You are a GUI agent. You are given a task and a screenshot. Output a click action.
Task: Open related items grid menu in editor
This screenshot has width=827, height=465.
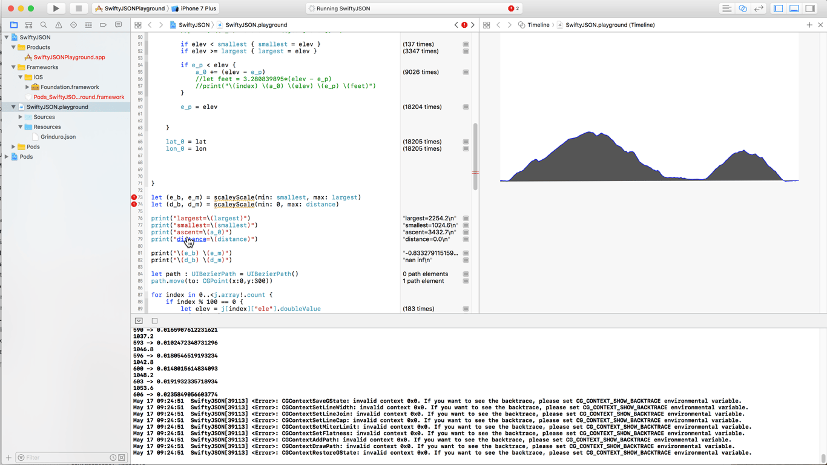pyautogui.click(x=138, y=25)
